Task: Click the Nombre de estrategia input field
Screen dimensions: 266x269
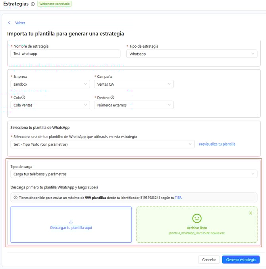Action: (65, 54)
